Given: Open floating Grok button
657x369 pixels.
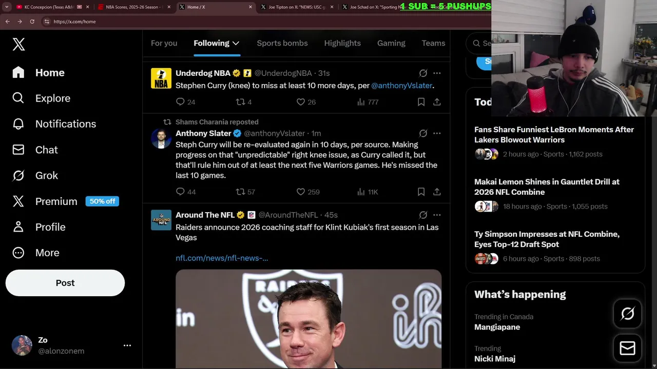Looking at the screenshot, I should coord(627,314).
